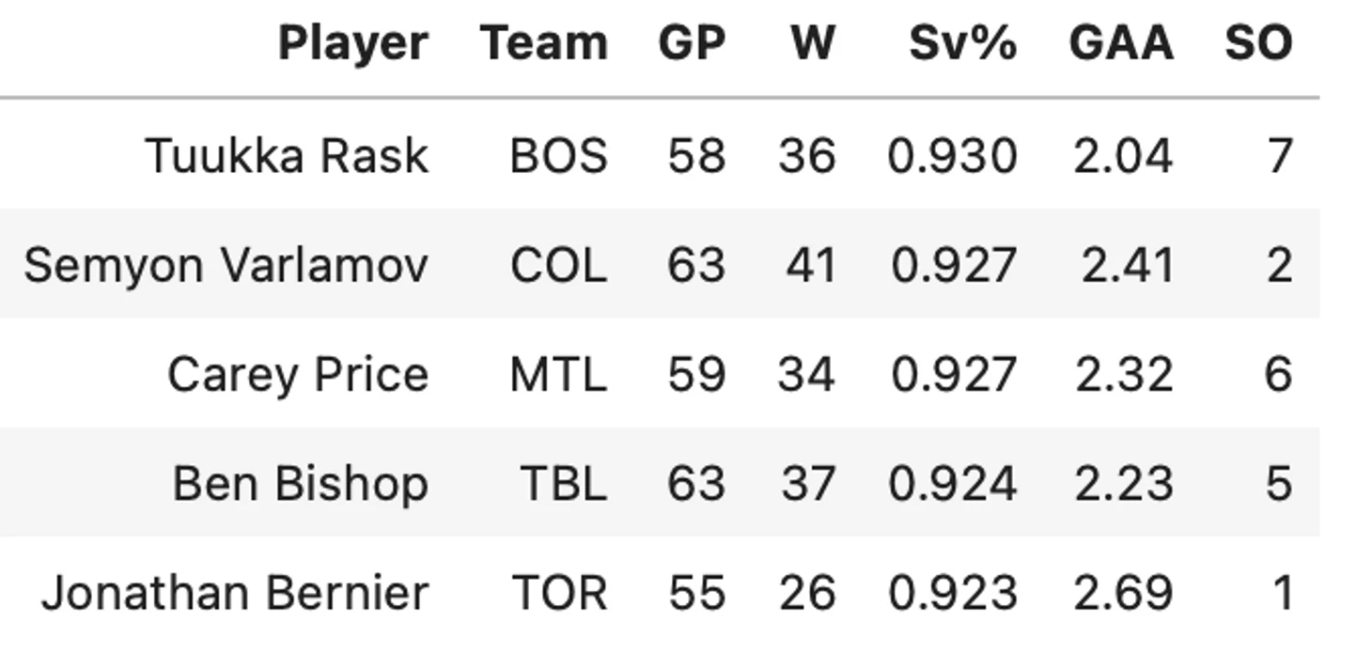Click the TBL team cell
This screenshot has height=668, width=1372.
point(563,483)
